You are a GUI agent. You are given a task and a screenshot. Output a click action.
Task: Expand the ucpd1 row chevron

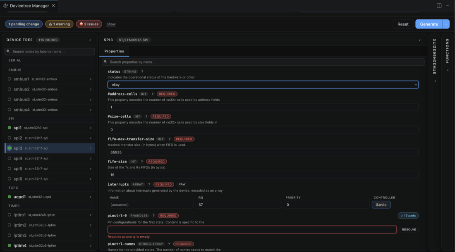pyautogui.click(x=91, y=197)
